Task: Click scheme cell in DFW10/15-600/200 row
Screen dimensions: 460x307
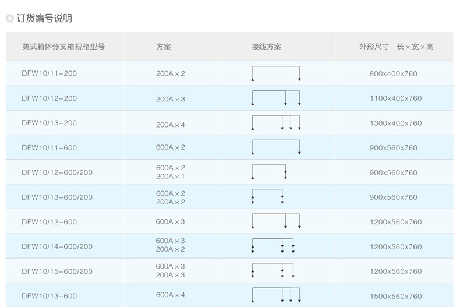Action: coord(171,271)
